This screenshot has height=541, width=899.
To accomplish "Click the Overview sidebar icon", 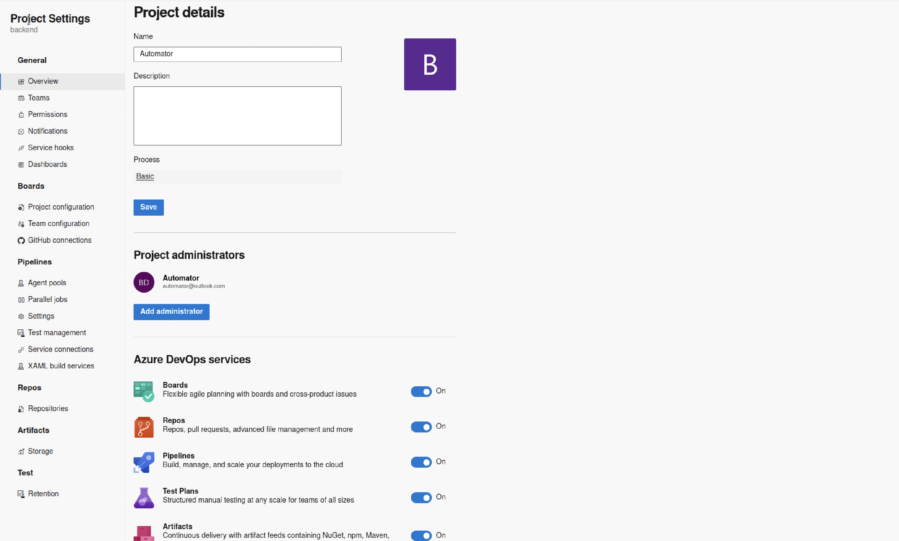I will point(21,82).
